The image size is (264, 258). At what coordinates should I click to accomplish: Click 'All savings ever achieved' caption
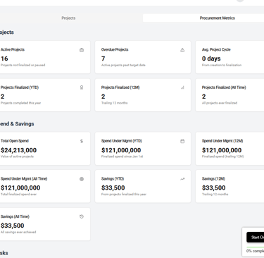18,232
